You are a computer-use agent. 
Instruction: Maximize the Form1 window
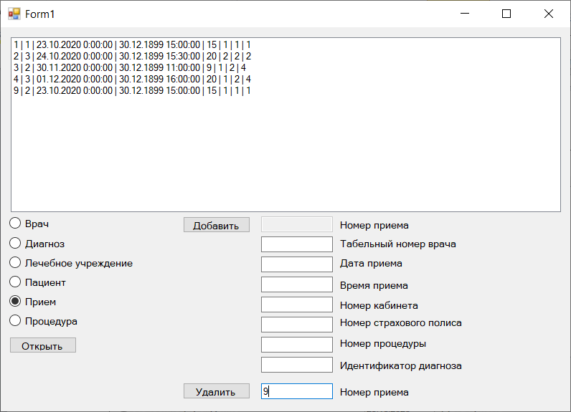506,14
